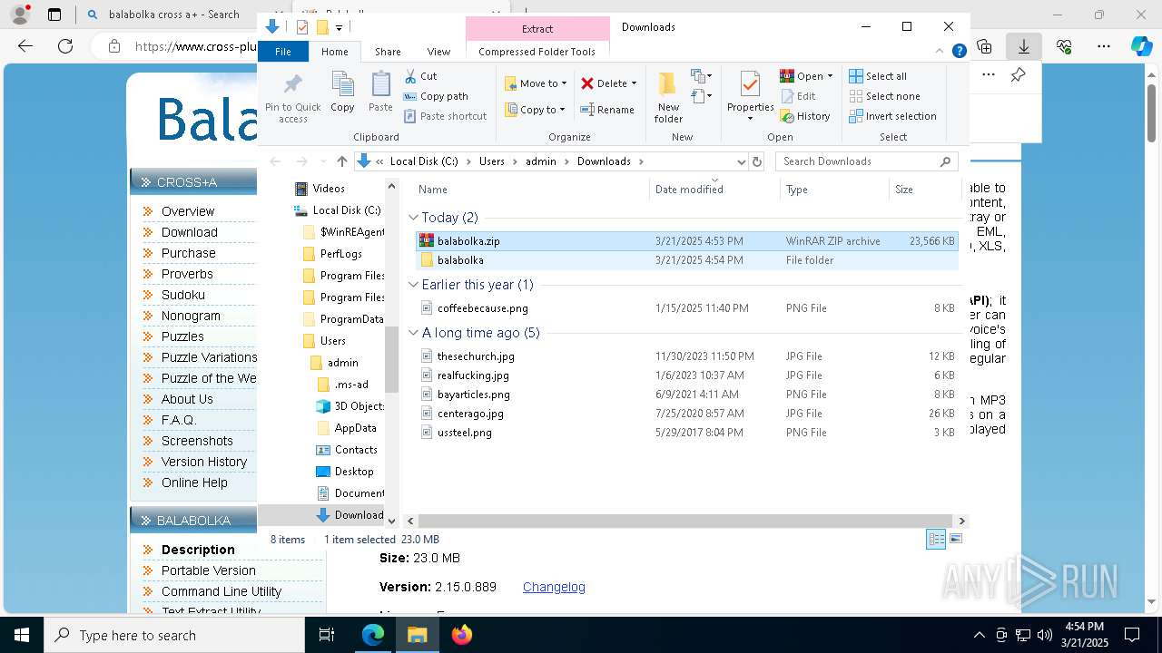This screenshot has width=1162, height=653.
Task: Open Move to dropdown
Action: pos(536,83)
